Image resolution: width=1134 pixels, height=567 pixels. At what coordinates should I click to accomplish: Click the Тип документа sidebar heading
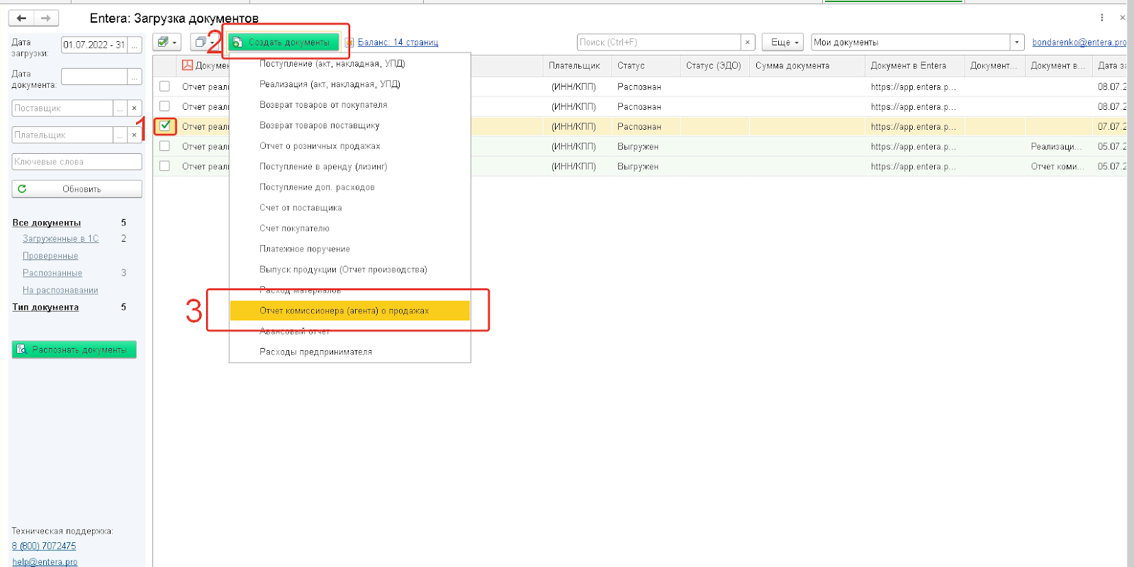click(x=45, y=307)
